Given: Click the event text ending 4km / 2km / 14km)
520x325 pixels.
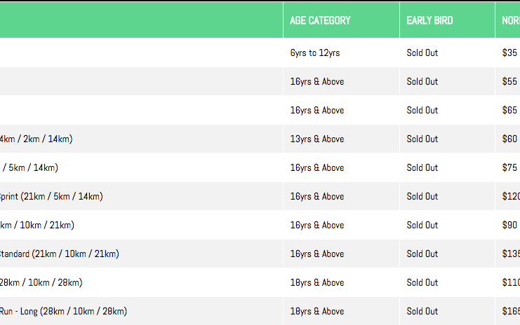Looking at the screenshot, I should click(x=36, y=139).
